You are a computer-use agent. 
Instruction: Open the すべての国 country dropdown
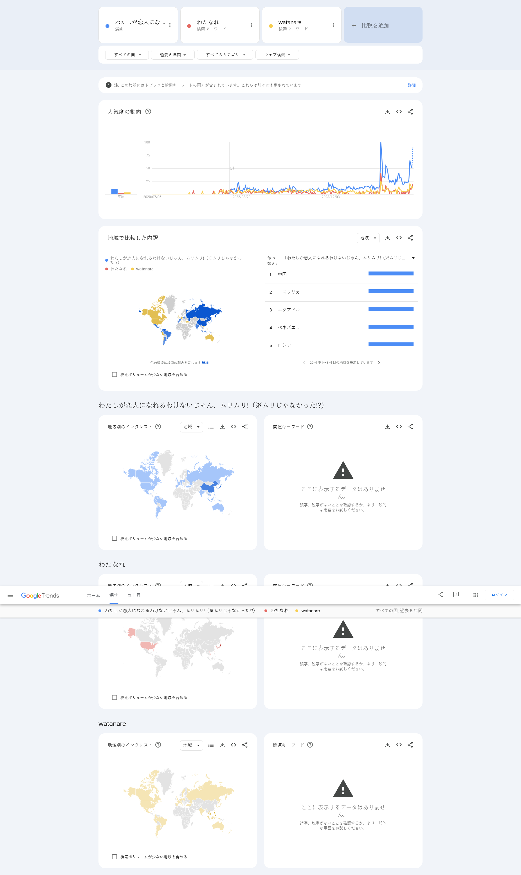[127, 55]
